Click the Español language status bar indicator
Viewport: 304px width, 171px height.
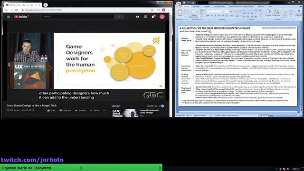[227, 115]
